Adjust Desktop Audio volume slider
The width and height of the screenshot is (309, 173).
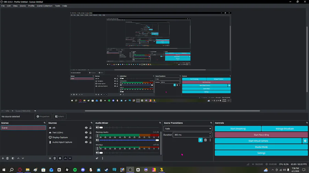click(x=129, y=140)
